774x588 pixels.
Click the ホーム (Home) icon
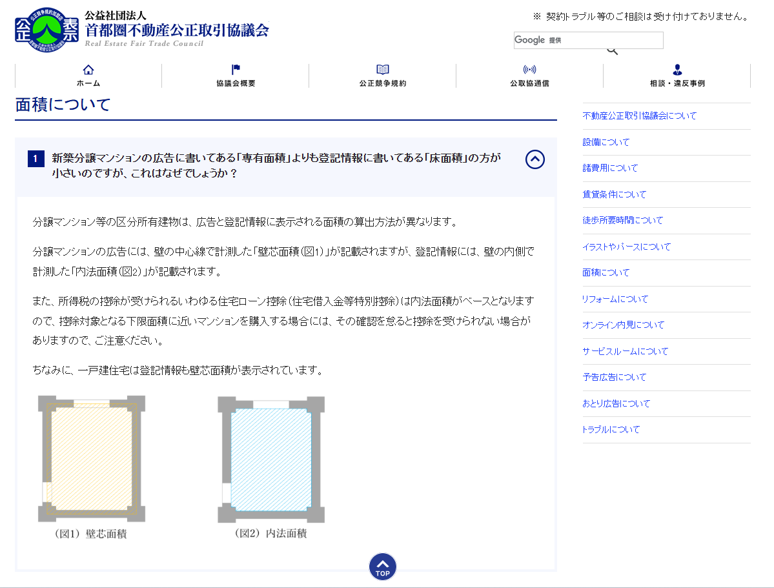[x=87, y=69]
